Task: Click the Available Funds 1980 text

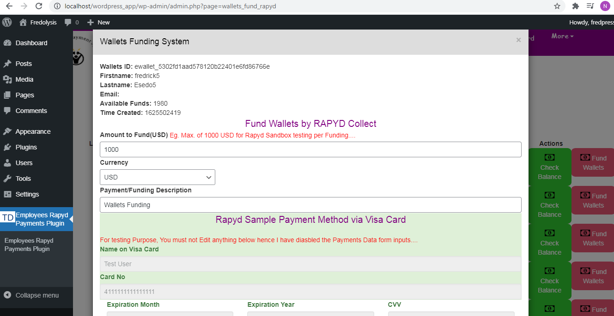Action: (134, 103)
